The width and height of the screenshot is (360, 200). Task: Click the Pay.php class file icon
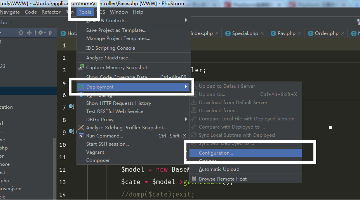[273, 33]
